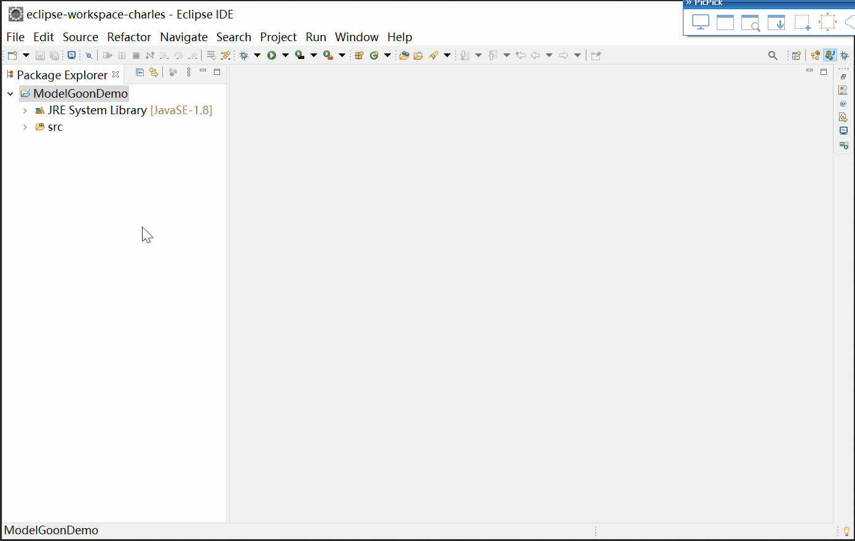The width and height of the screenshot is (855, 541).
Task: Click the Run External Tools icon
Action: click(328, 55)
